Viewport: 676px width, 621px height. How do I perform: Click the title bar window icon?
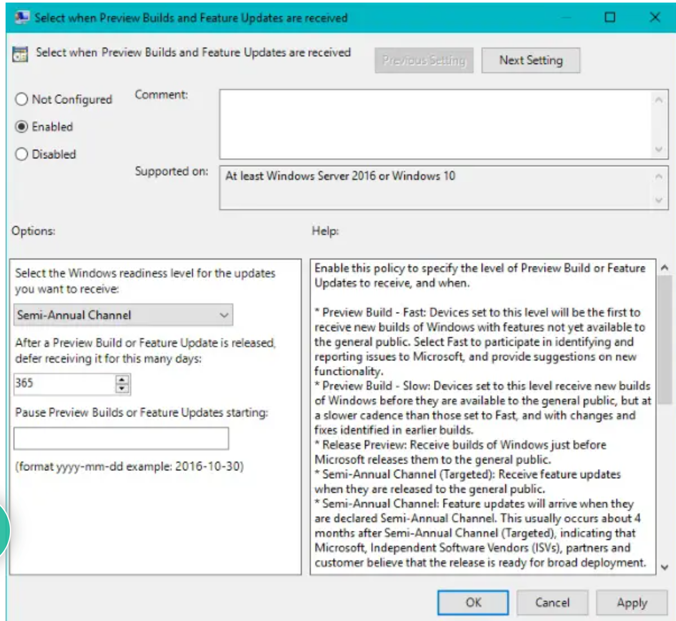click(x=22, y=18)
